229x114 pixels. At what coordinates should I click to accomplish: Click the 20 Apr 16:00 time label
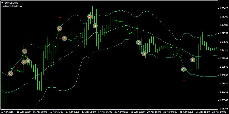pyautogui.click(x=154, y=112)
